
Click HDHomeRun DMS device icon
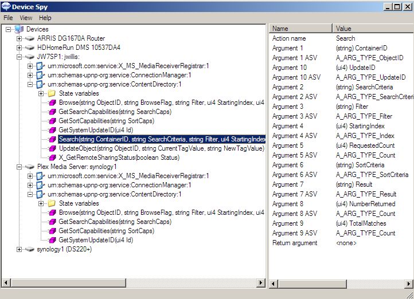(30, 48)
